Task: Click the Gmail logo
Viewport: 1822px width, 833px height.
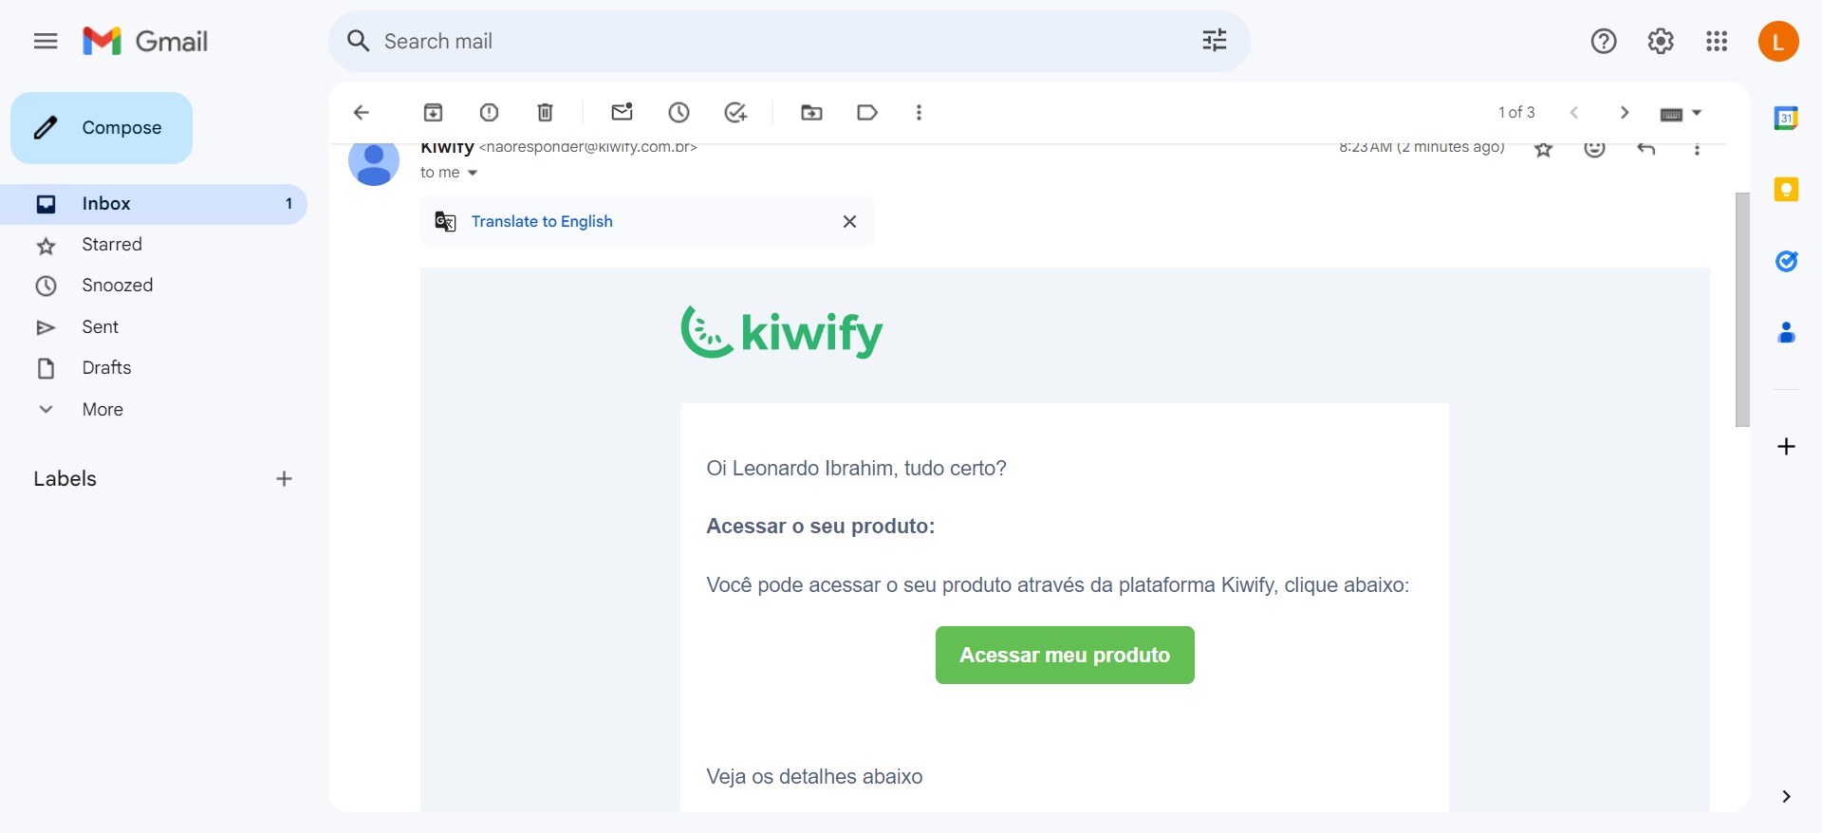Action: pyautogui.click(x=145, y=41)
